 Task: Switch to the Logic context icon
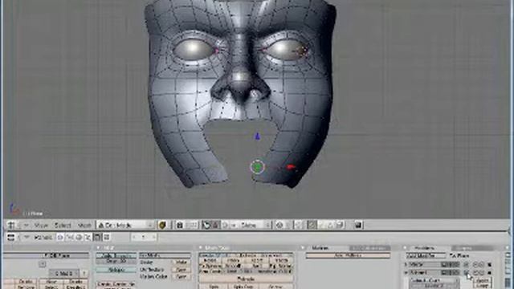pos(60,237)
